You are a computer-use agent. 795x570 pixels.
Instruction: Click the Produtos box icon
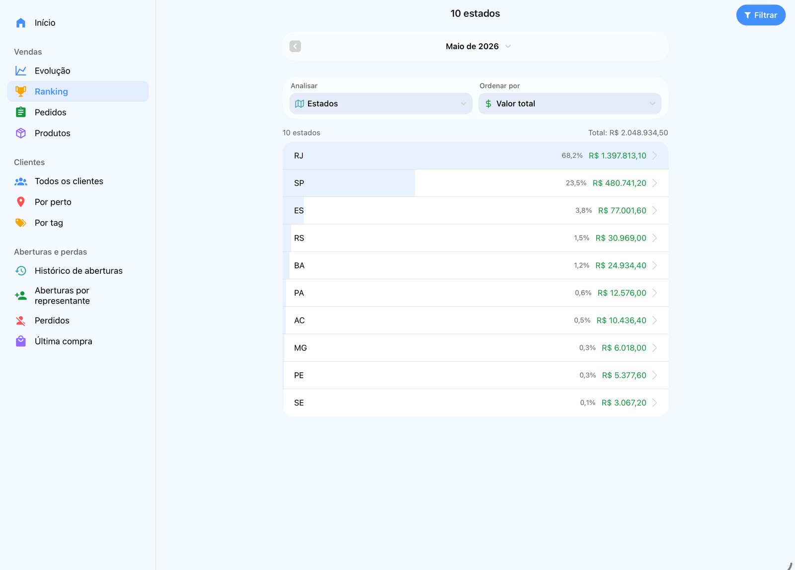click(x=21, y=133)
